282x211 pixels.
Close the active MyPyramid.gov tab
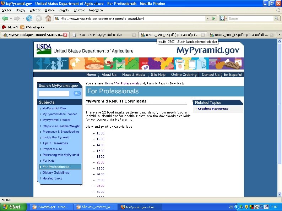tap(65, 35)
